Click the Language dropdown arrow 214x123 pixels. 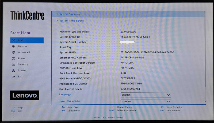coord(169,95)
